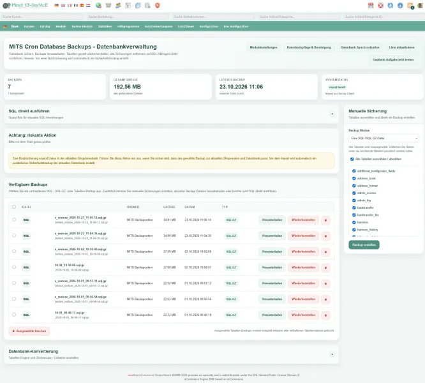Click the globe icon in the top toolbar

coord(99,5)
